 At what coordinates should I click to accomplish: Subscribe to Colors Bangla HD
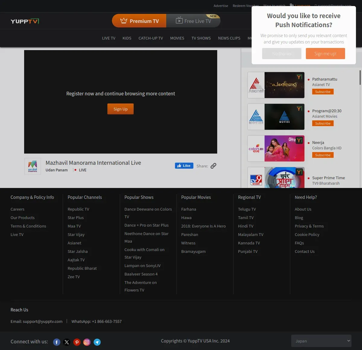(323, 155)
